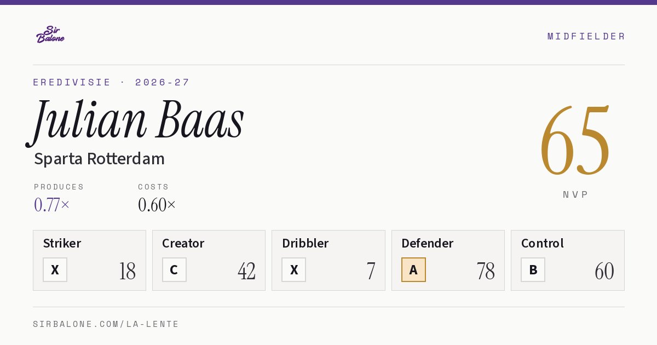Click the Sir Balone logo
This screenshot has width=657, height=345.
click(50, 34)
